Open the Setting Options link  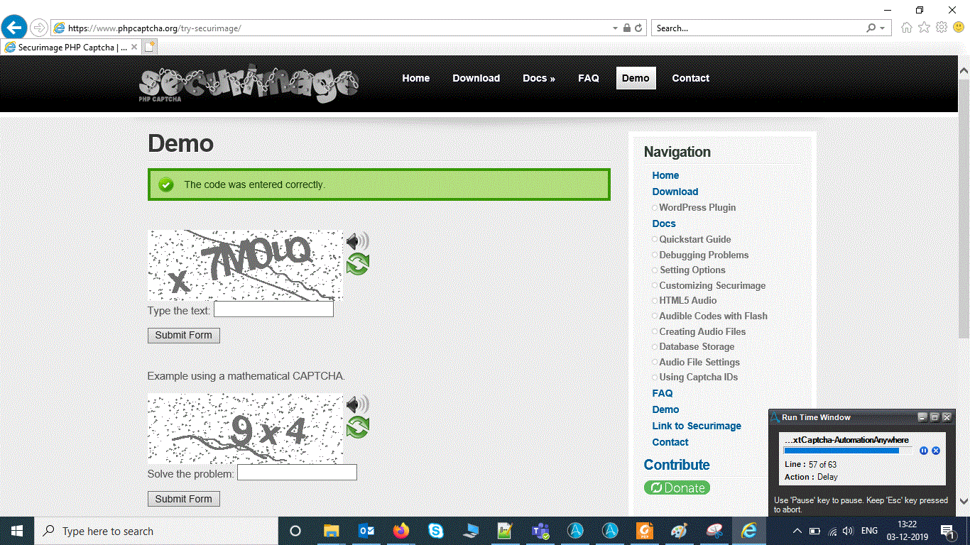pos(692,270)
